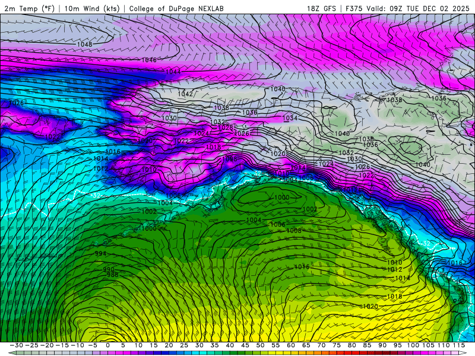Click the "F375" forecast hour text
The image size is (475, 356).
354,8
